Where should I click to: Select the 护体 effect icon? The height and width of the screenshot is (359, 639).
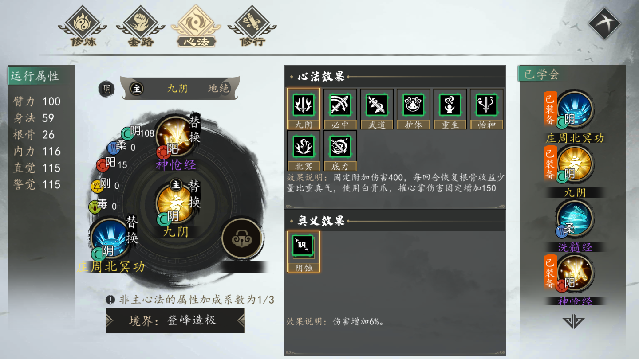point(414,109)
